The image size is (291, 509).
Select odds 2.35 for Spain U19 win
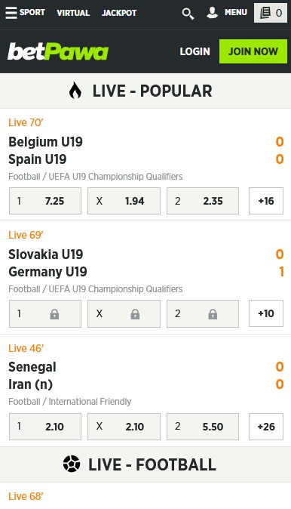click(x=203, y=201)
